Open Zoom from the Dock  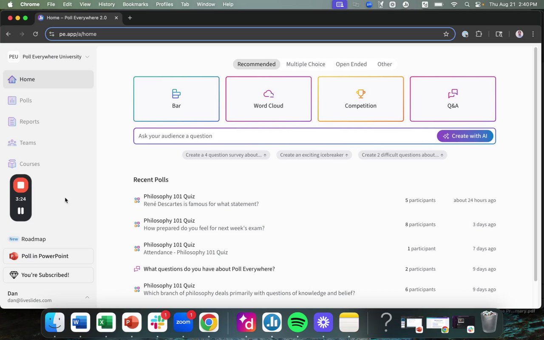183,323
